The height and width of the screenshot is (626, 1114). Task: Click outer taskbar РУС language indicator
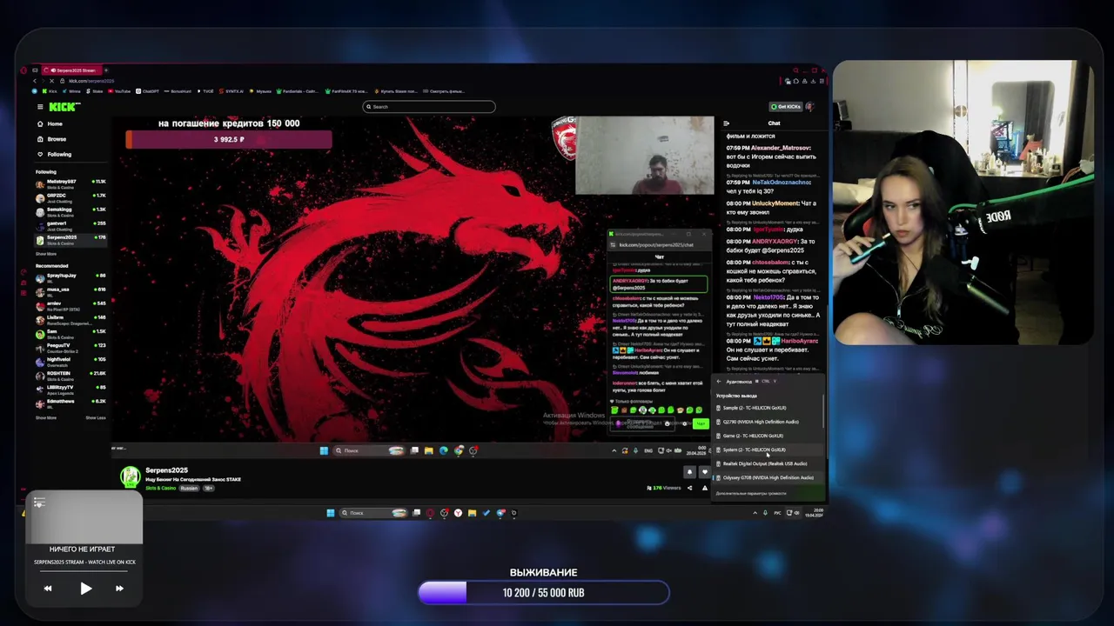777,513
